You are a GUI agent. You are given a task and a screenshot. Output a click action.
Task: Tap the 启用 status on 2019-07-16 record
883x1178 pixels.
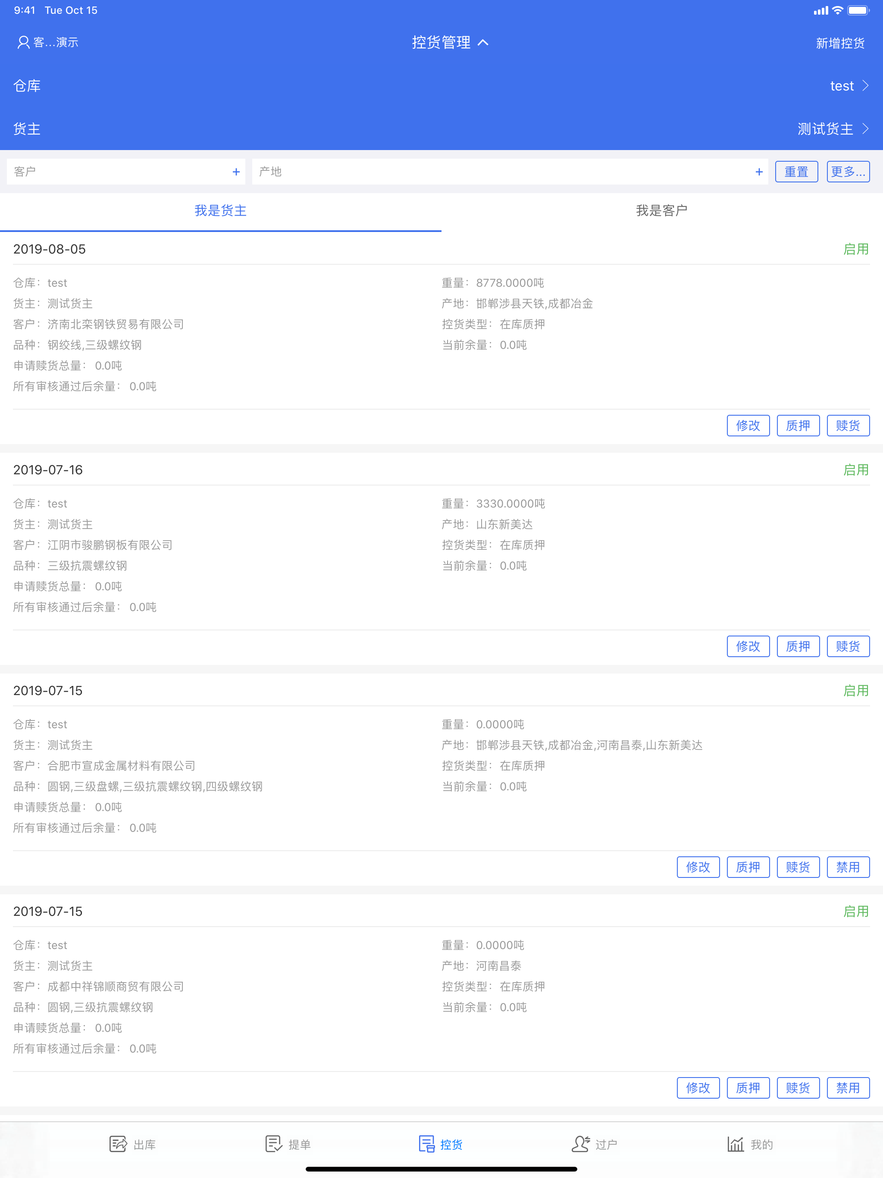coord(856,470)
